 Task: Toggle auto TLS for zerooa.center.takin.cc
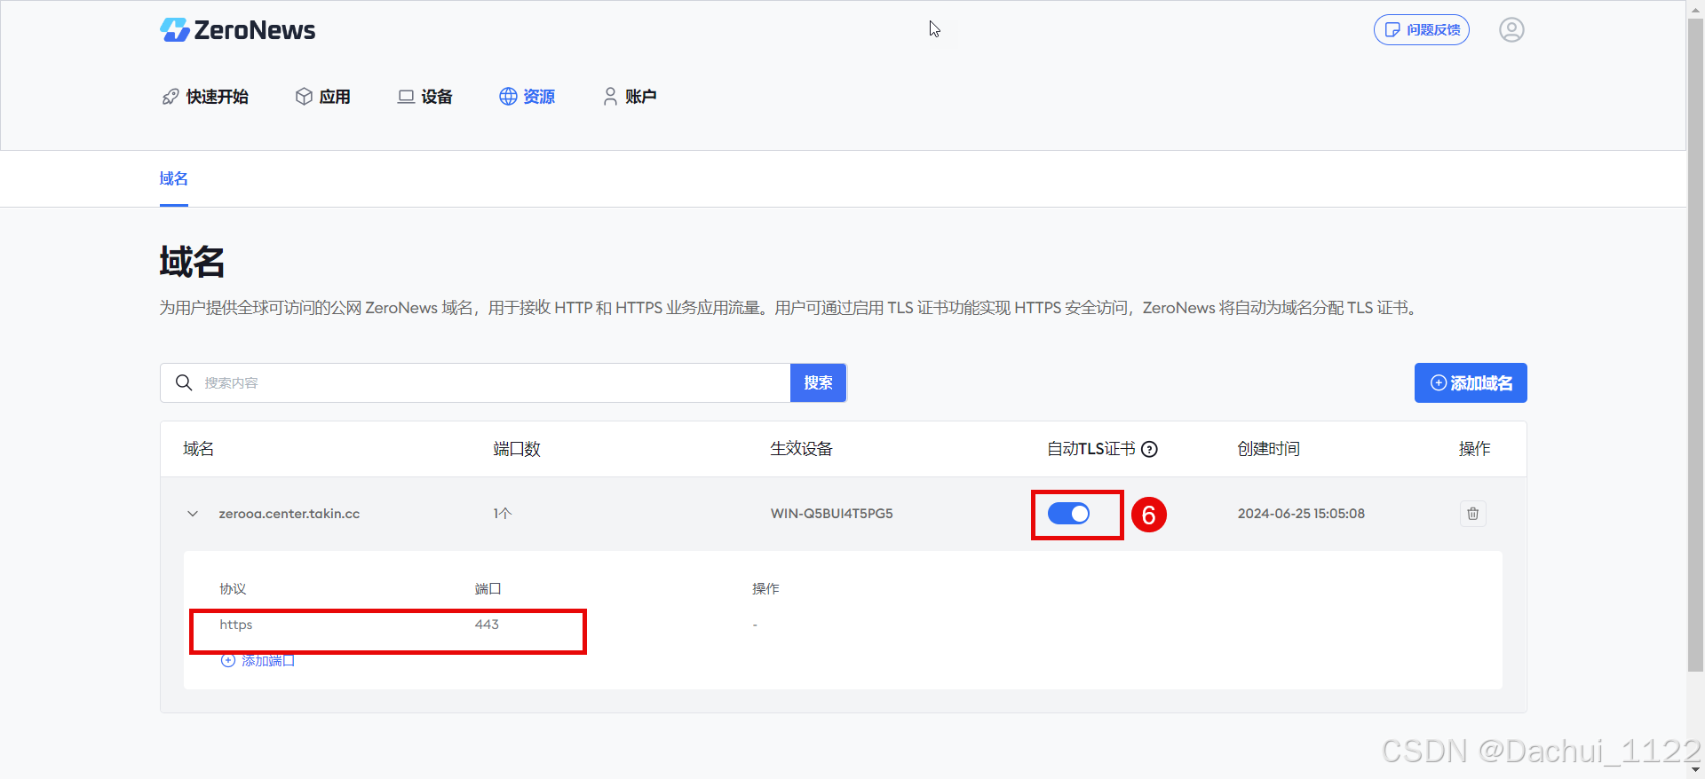pyautogui.click(x=1068, y=514)
